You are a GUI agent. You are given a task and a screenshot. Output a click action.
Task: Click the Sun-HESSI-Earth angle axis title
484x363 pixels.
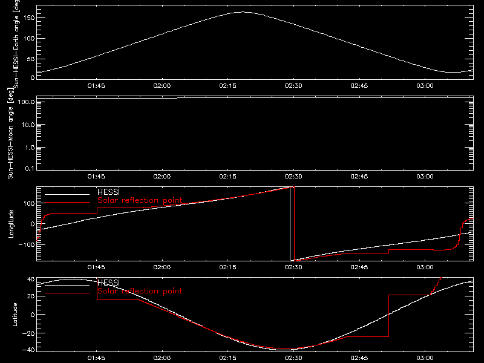pos(16,44)
